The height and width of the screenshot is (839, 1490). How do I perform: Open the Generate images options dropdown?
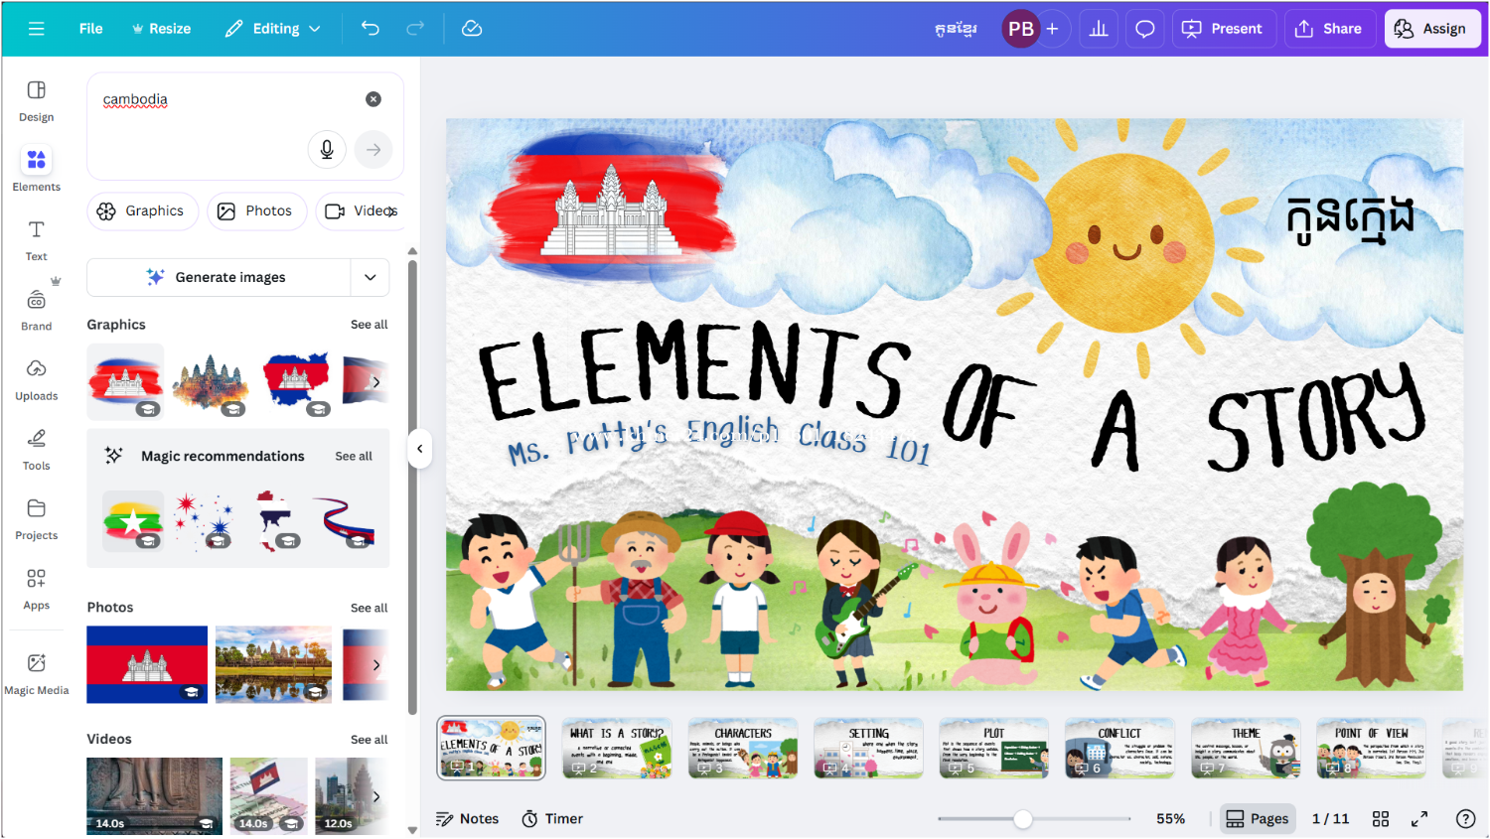click(371, 278)
